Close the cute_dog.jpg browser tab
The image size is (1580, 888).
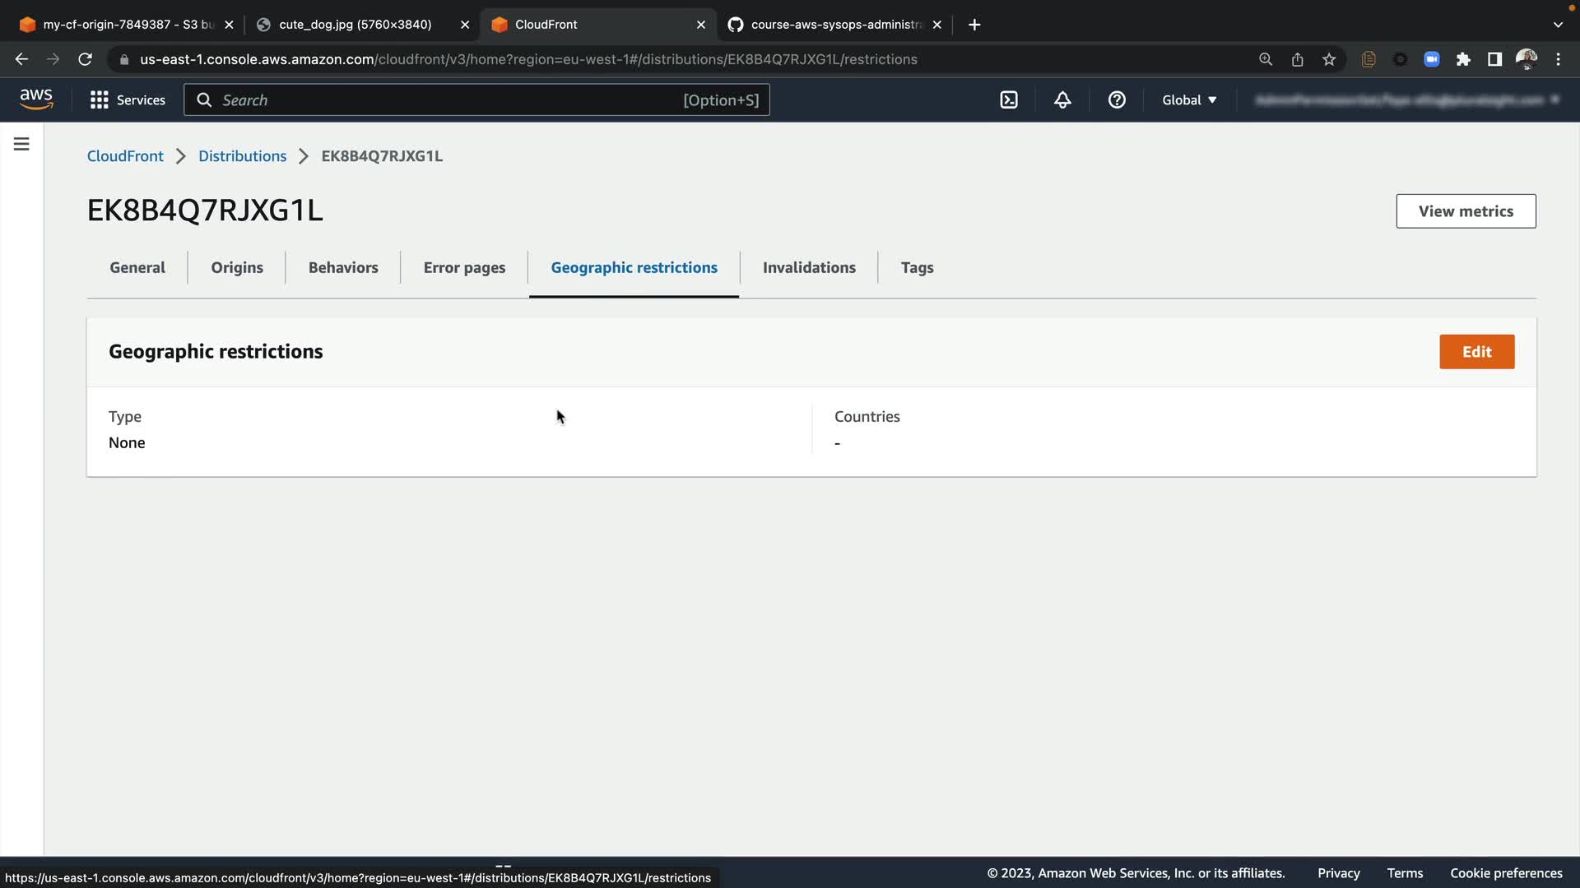[465, 25]
